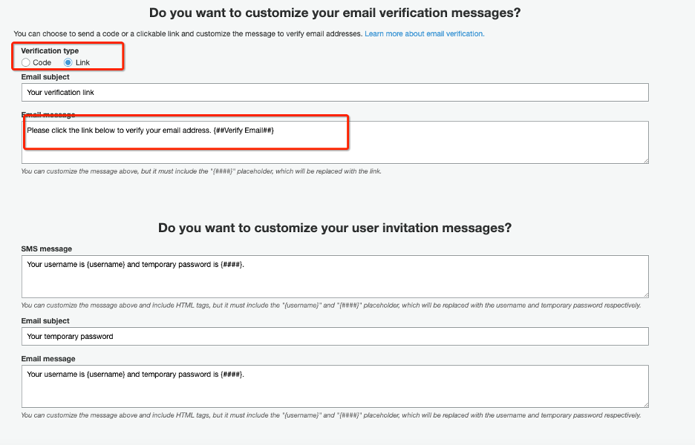Click the verification Email subject input field
The height and width of the screenshot is (445, 695).
(334, 92)
